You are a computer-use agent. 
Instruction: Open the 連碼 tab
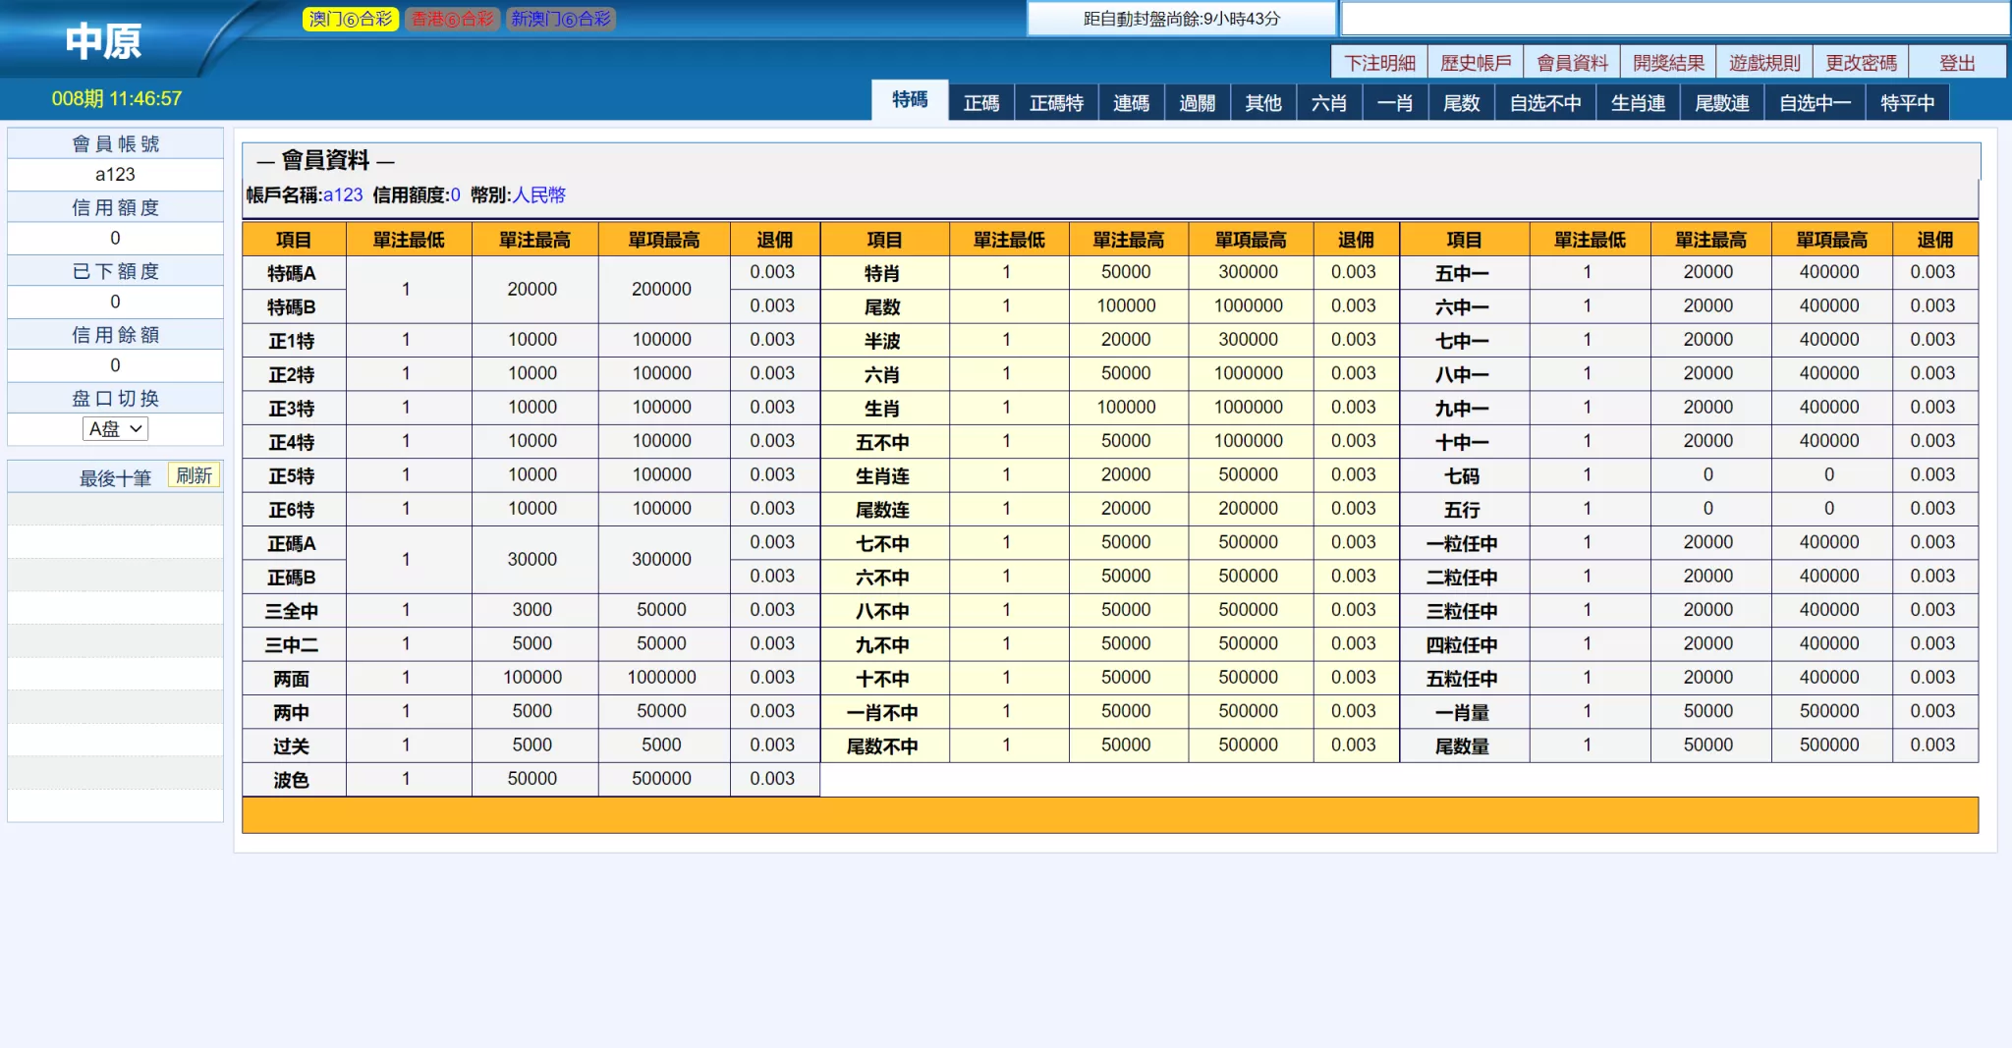(x=1132, y=102)
